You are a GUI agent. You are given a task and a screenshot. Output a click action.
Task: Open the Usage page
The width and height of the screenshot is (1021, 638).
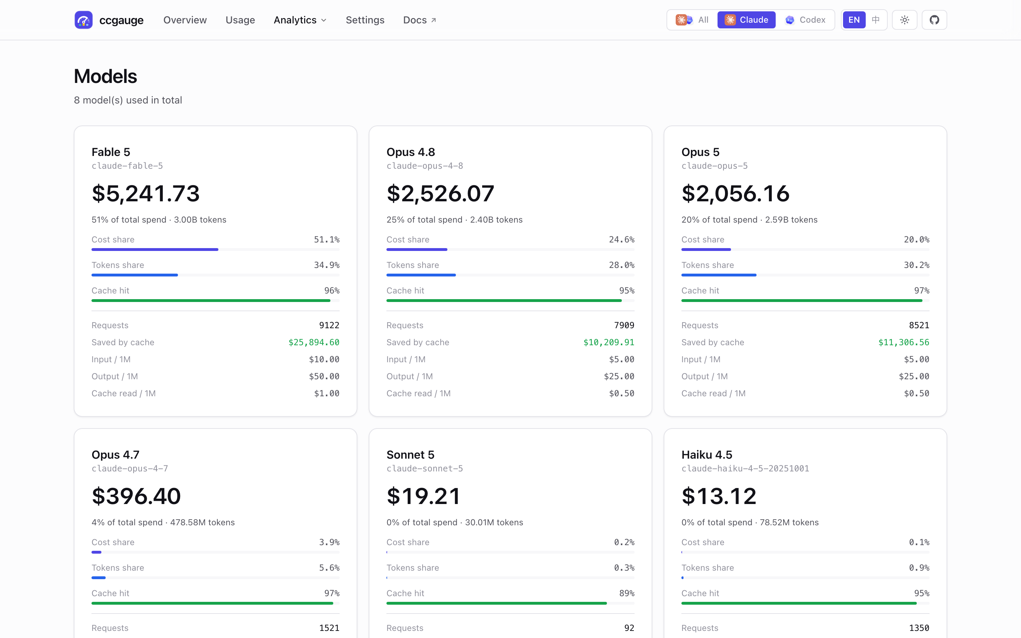(x=240, y=20)
